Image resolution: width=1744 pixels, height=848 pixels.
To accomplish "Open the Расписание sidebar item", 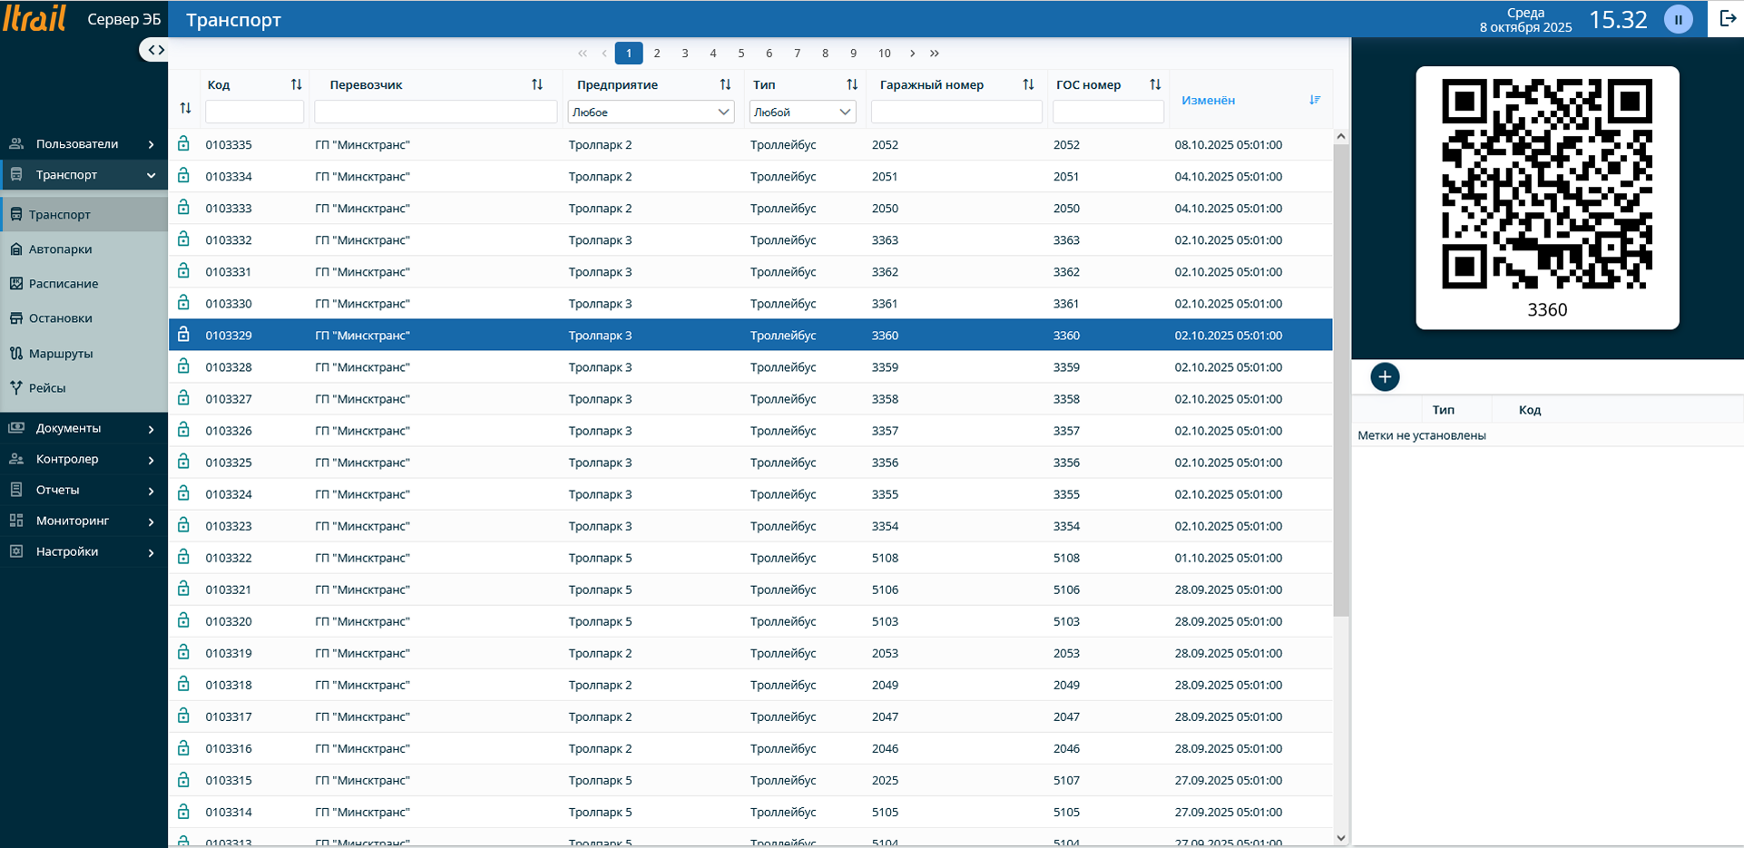I will (63, 284).
